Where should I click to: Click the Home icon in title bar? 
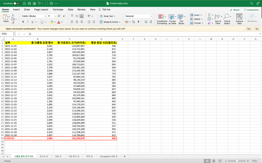click(x=24, y=3)
